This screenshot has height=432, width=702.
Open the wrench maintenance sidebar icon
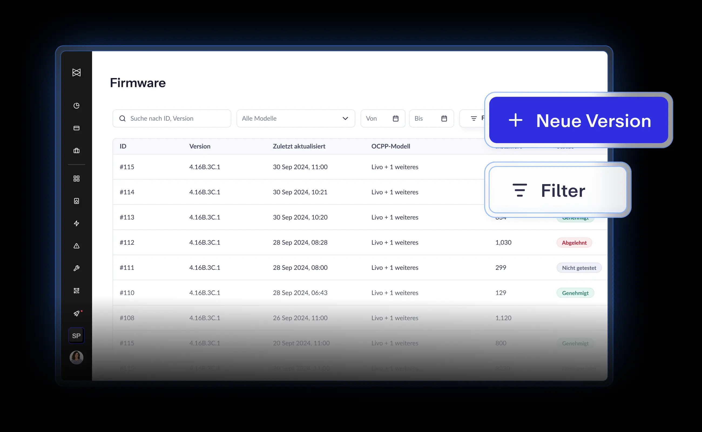[76, 268]
